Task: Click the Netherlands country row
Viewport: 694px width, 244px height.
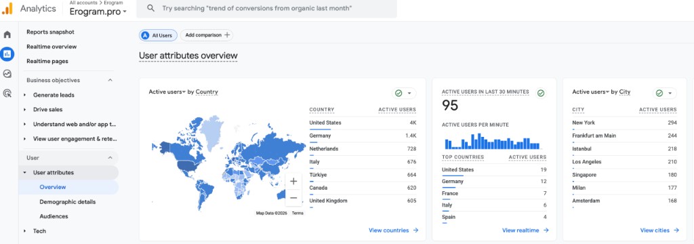Action: (x=363, y=149)
